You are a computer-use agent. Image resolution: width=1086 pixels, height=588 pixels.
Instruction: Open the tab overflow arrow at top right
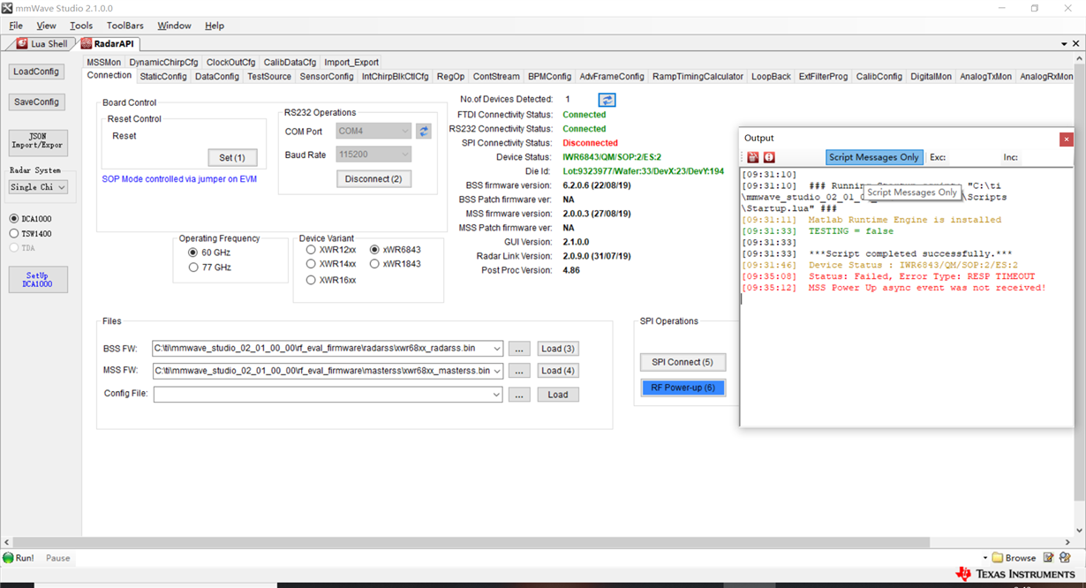point(1064,44)
